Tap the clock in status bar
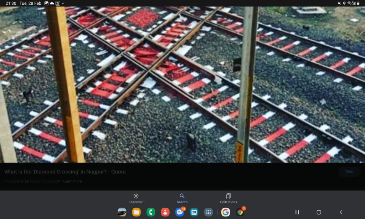Viewport: 365px width, 219px height. [11, 3]
